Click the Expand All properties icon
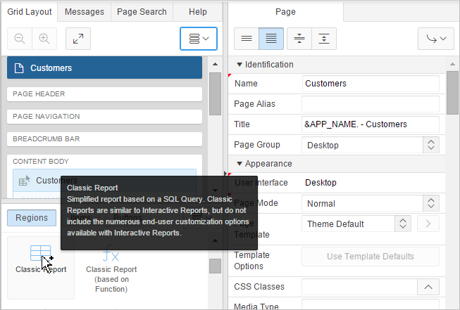Screen dimensions: 460x310 (x=323, y=39)
